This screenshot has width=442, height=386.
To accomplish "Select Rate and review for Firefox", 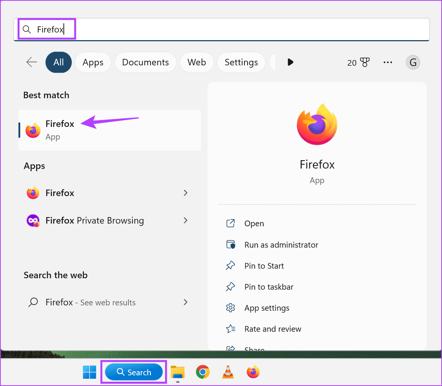I will click(x=273, y=329).
